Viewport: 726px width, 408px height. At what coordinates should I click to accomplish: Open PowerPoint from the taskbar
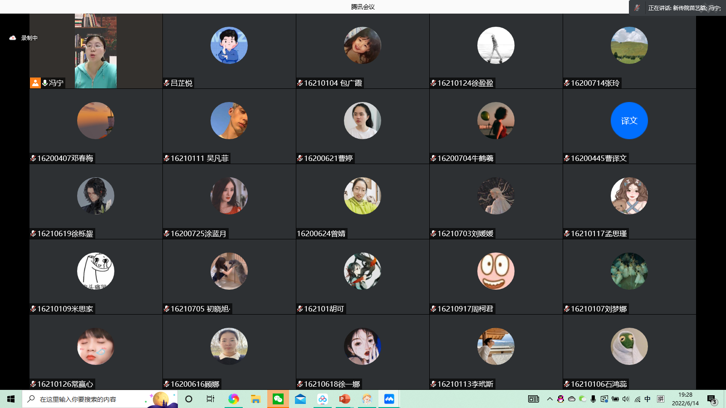(x=344, y=399)
